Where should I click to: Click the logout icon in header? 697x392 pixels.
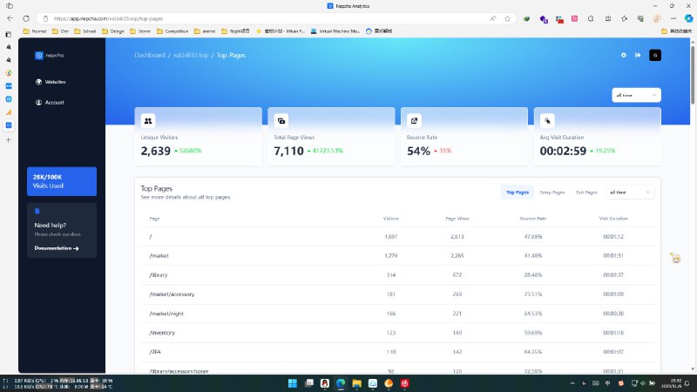(x=638, y=55)
